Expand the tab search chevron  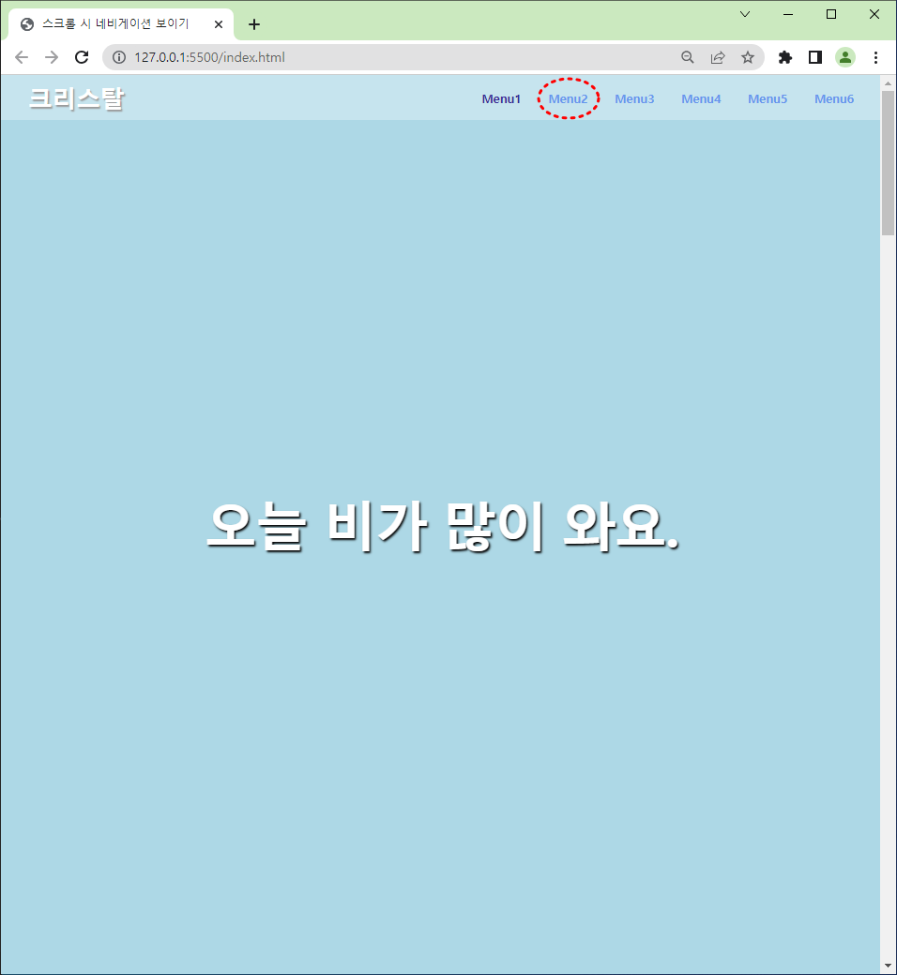pos(744,14)
